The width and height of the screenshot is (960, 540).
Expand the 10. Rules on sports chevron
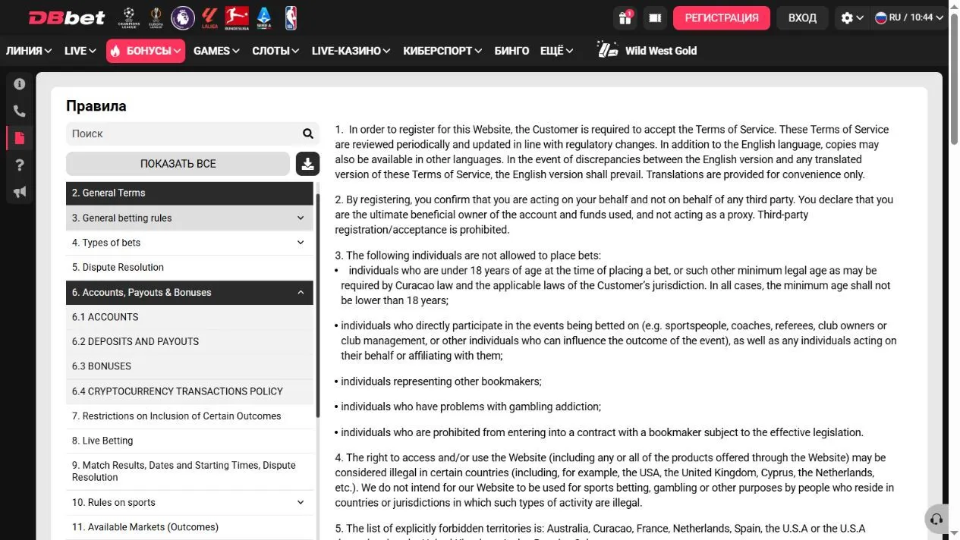(301, 502)
